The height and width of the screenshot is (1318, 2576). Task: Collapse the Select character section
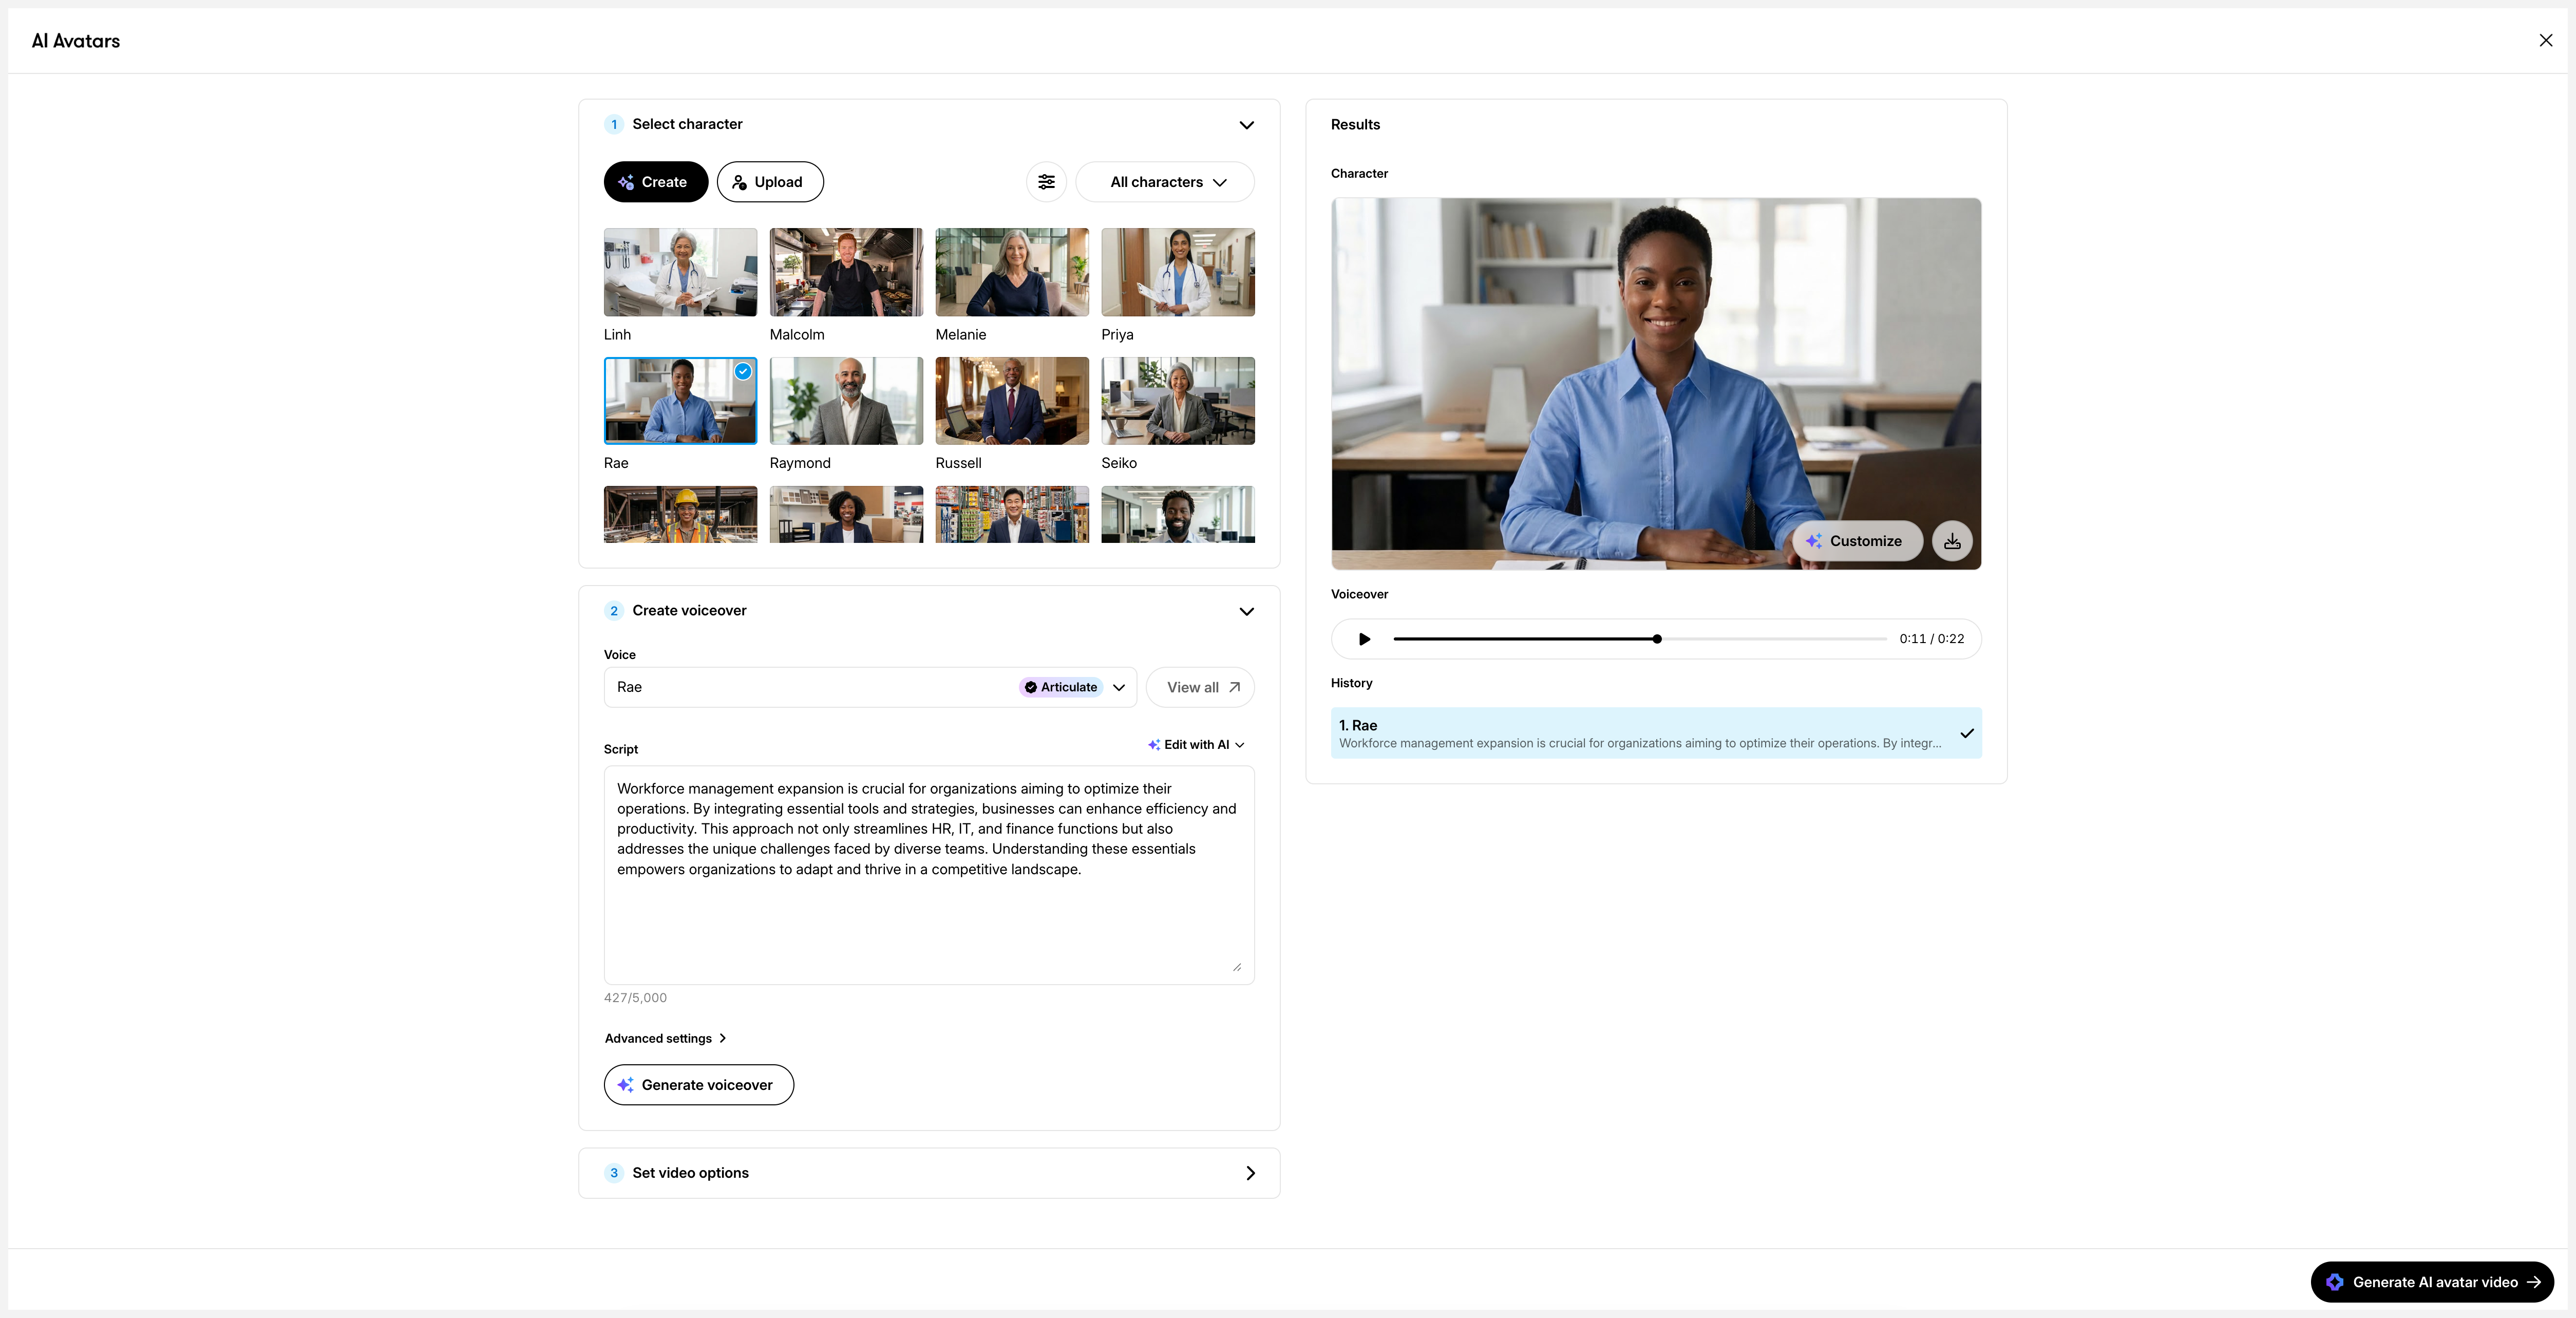[1247, 125]
